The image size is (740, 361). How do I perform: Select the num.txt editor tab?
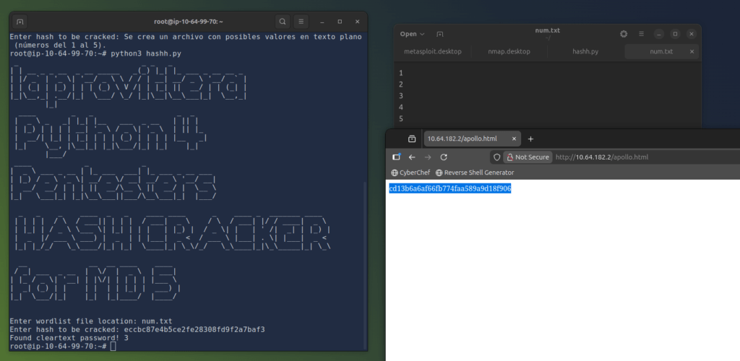661,51
